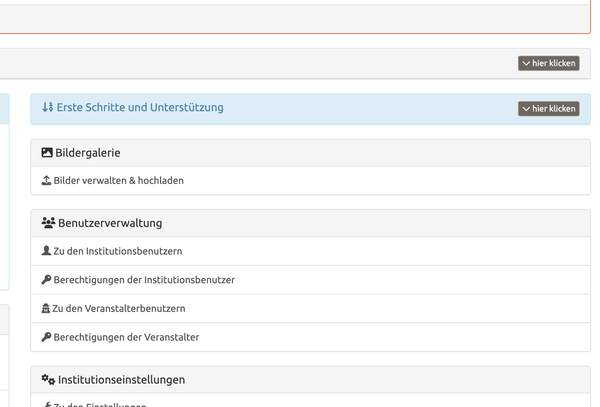Click the person icon before Zu den Institutionsbenutzern
600x407 pixels.
[46, 251]
